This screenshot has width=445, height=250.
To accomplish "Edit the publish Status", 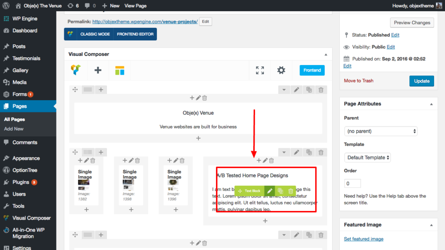I will [x=395, y=35].
